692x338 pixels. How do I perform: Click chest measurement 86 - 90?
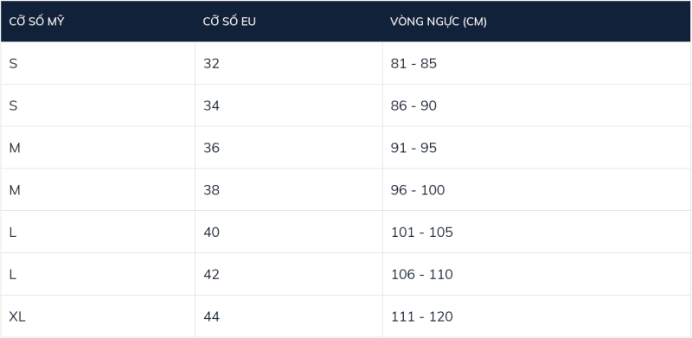click(x=413, y=106)
